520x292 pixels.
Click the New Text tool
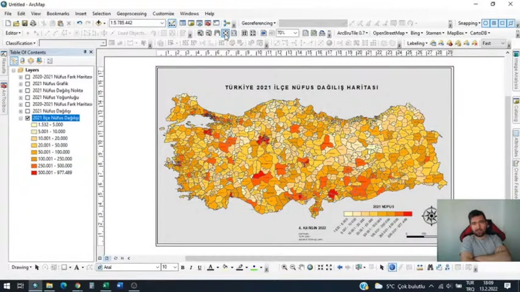point(76,267)
